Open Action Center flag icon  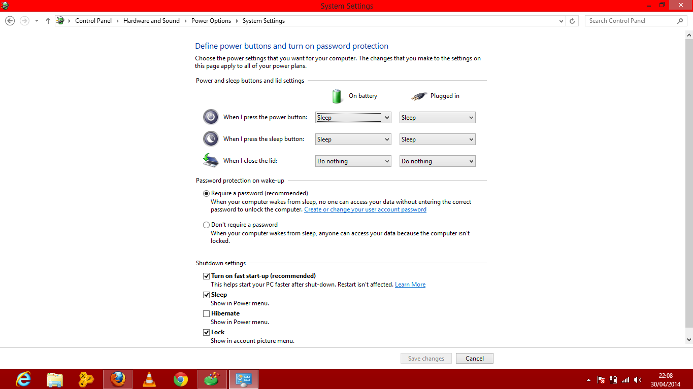pyautogui.click(x=601, y=380)
